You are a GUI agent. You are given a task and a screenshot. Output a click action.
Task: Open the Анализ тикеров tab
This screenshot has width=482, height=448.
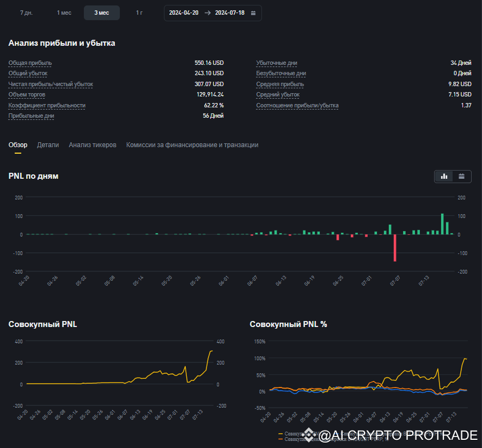coord(93,145)
